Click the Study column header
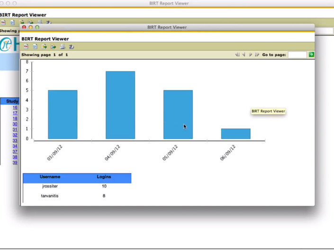334x250 pixels. [12, 101]
